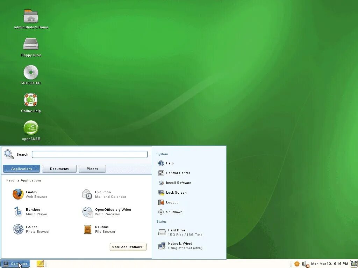Open More Applications browser

[128, 247]
